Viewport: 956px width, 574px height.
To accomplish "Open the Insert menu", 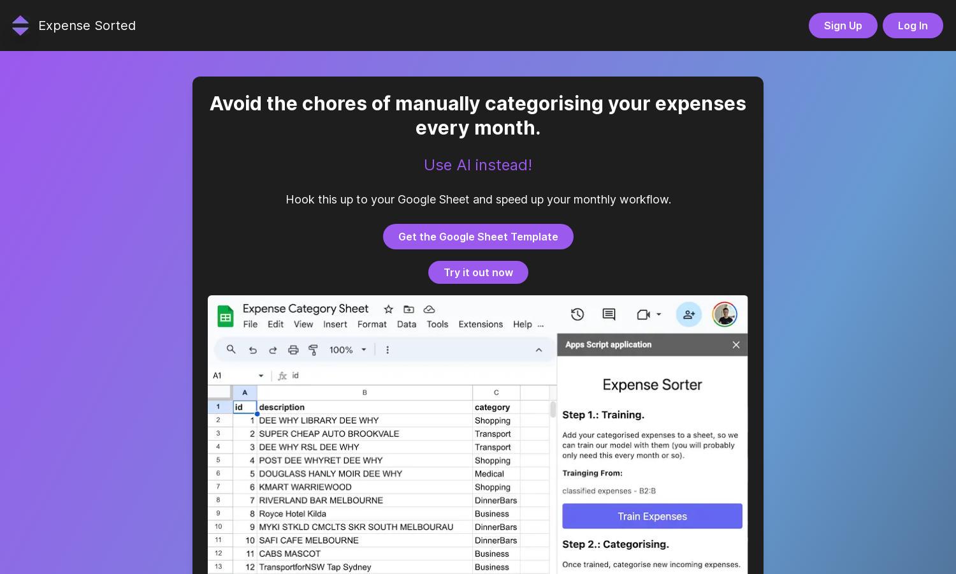I will 335,324.
